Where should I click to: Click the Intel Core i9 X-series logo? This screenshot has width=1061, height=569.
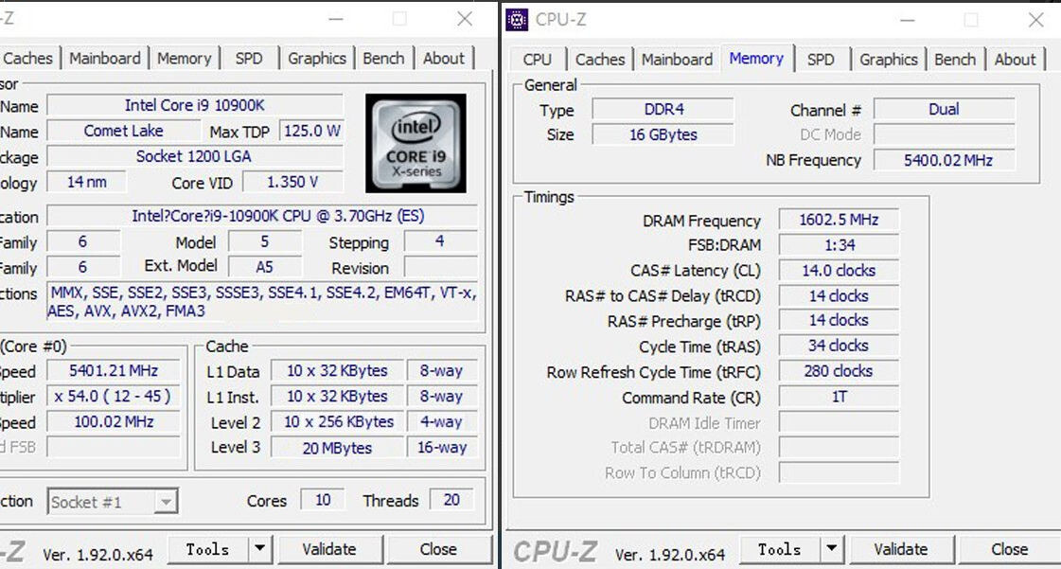tap(416, 143)
